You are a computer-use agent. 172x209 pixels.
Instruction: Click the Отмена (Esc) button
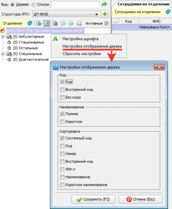(x=141, y=199)
